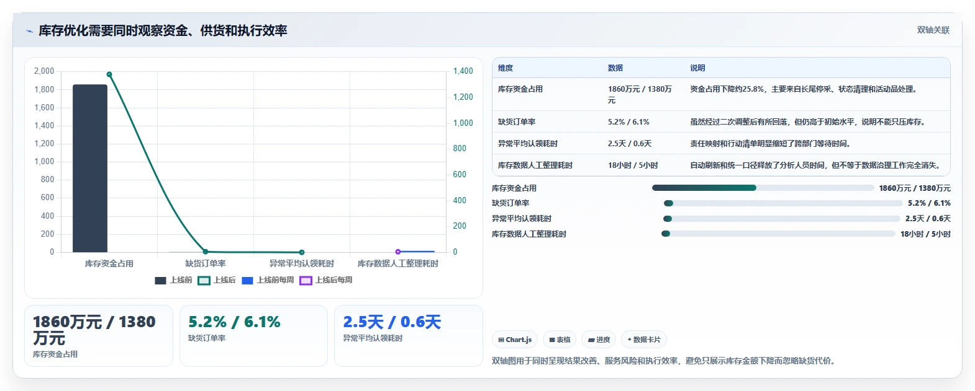Click the 说明 column header
975x391 pixels.
[x=697, y=68]
